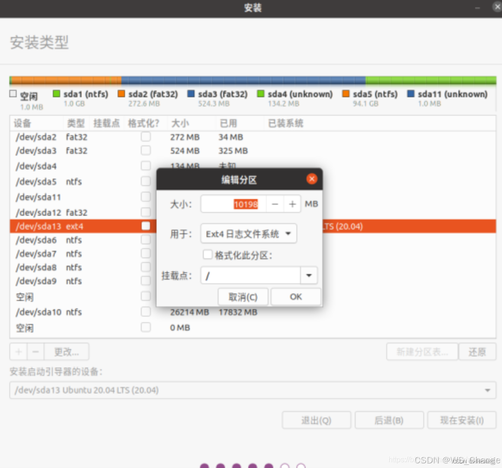Click the sda4 (unknown) green legend swatch
This screenshot has width=502, height=468.
261,94
